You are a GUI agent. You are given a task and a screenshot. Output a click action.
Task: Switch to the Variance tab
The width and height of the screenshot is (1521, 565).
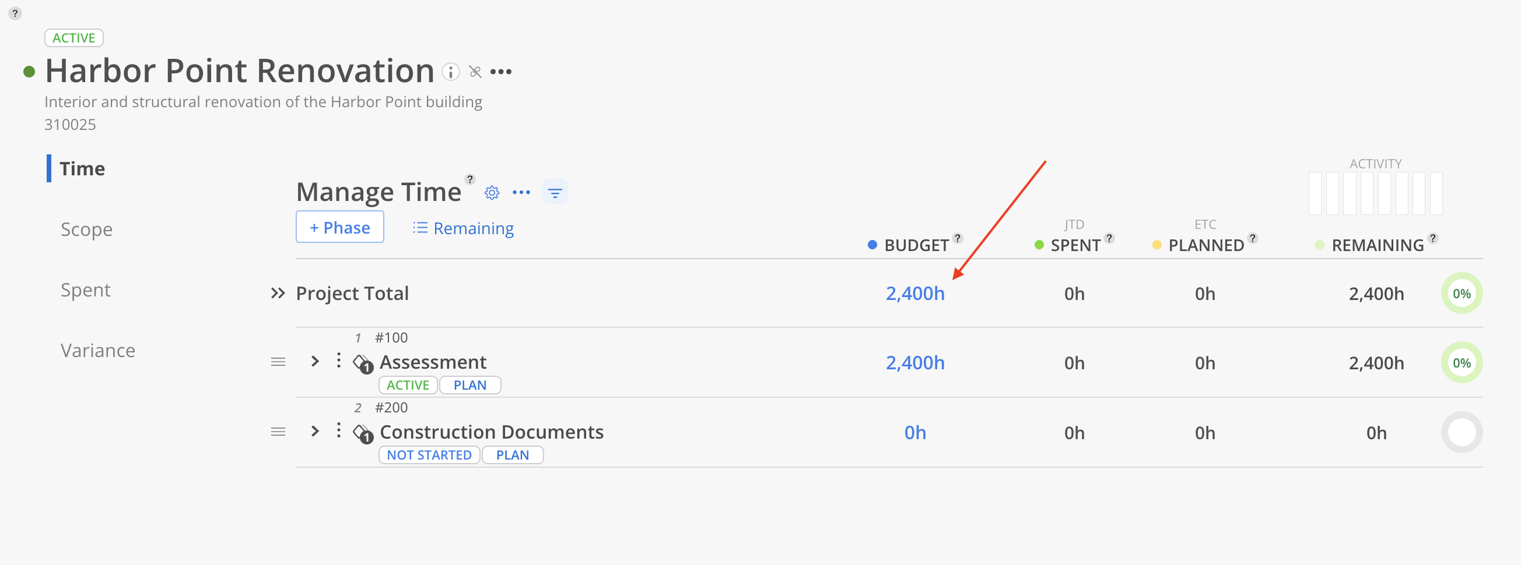pyautogui.click(x=98, y=351)
